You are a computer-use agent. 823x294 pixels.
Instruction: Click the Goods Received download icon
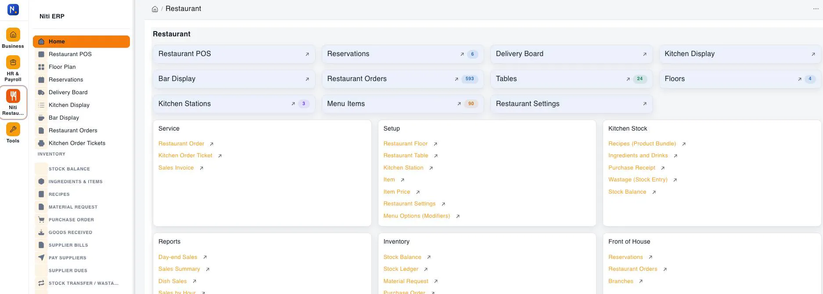coord(41,232)
